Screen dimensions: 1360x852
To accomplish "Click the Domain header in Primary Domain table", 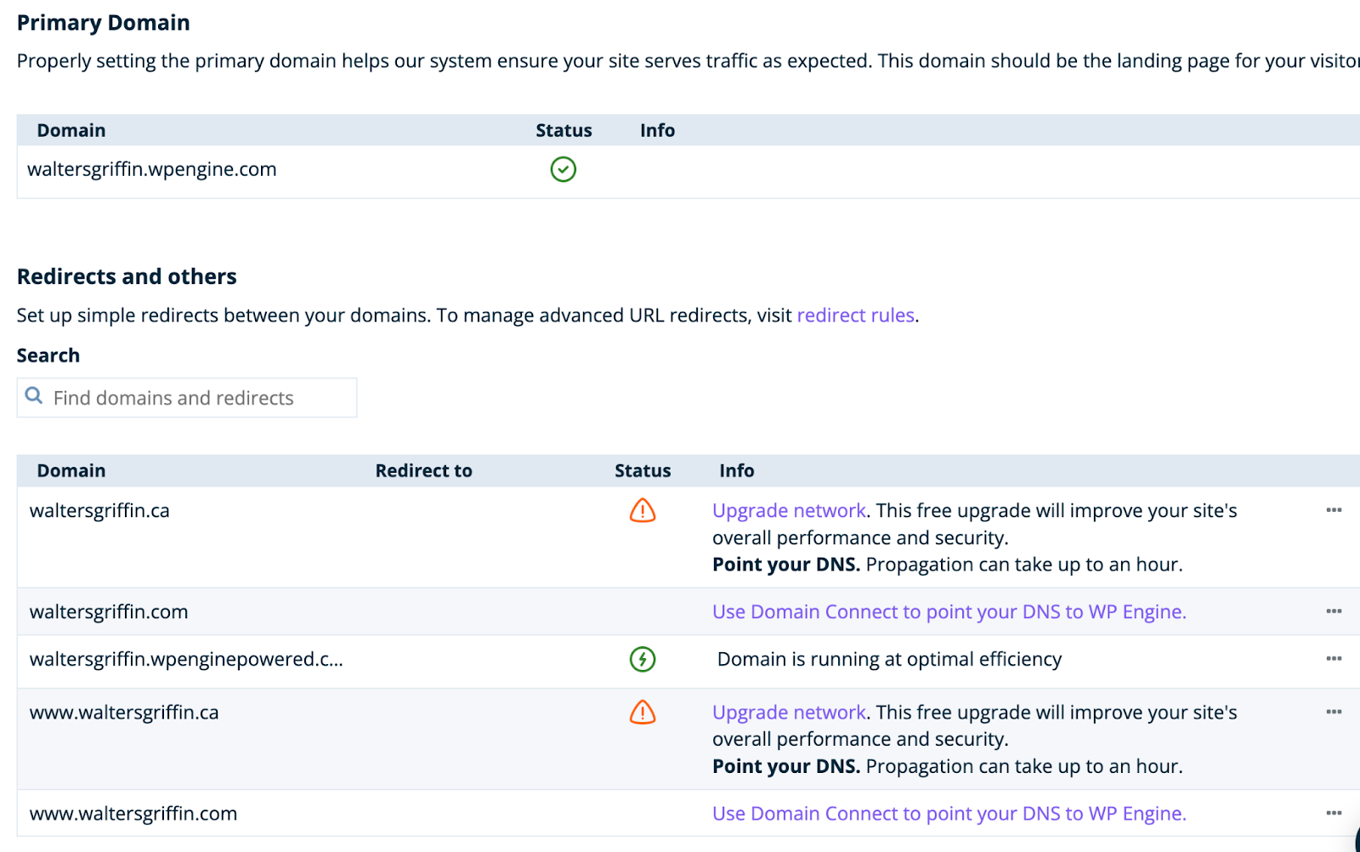I will (71, 130).
